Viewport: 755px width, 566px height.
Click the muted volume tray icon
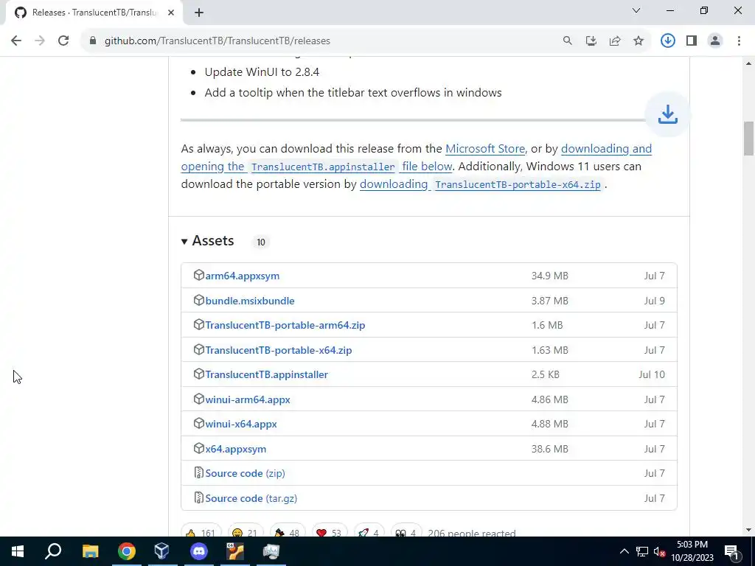[x=659, y=551]
